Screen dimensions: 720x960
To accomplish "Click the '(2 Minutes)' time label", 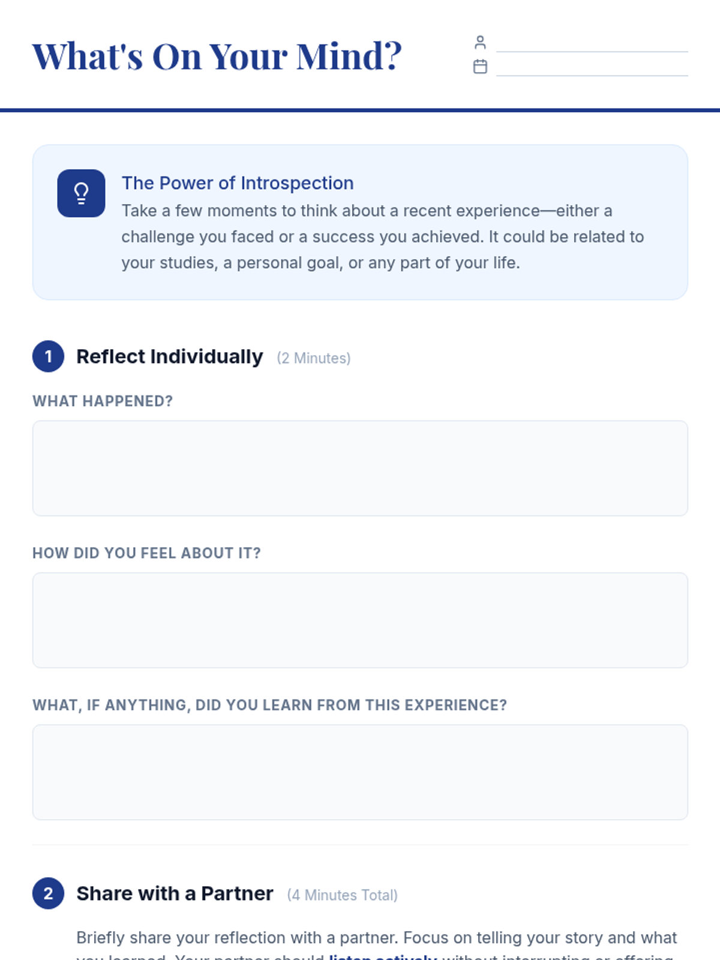I will (313, 358).
